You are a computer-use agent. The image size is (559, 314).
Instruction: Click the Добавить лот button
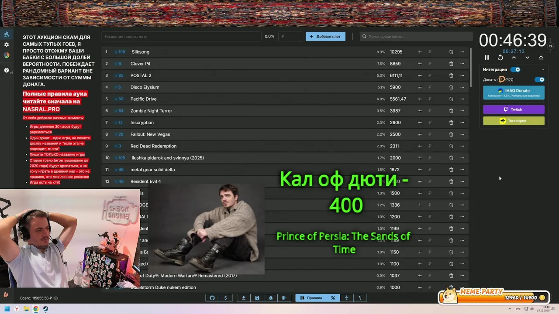point(325,37)
